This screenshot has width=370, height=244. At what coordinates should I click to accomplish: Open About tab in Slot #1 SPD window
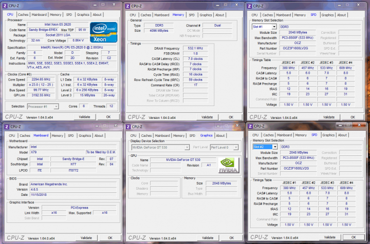(x=341, y=15)
